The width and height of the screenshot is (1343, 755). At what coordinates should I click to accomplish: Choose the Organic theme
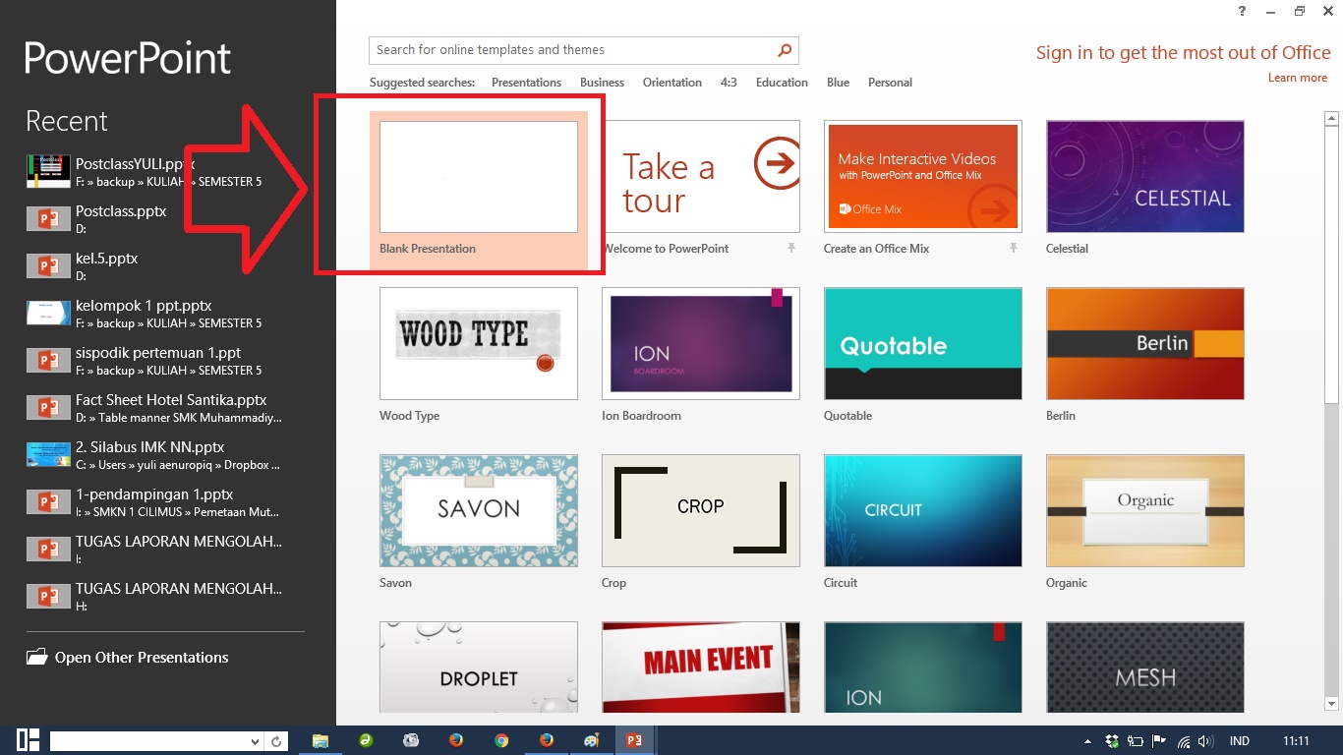coord(1145,511)
